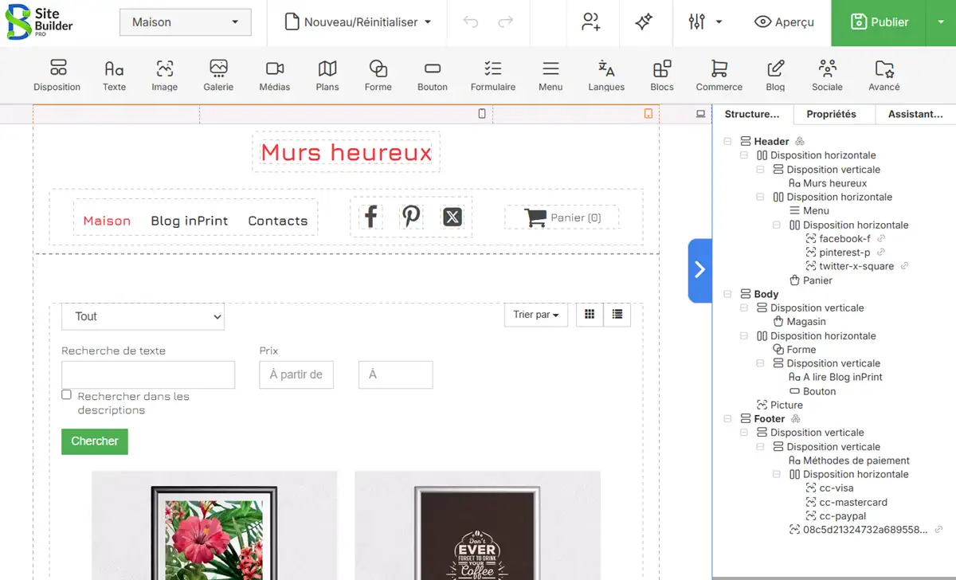Switch to desktop view icon
Screen dimensions: 956x580
701,114
